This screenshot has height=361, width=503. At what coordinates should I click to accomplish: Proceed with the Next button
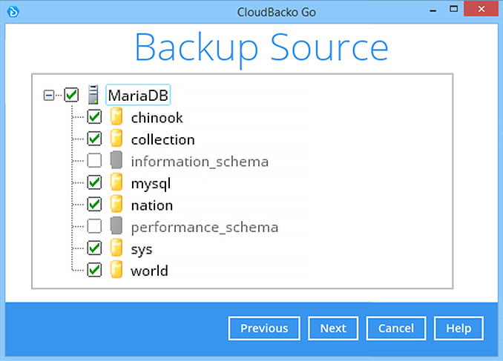pyautogui.click(x=333, y=328)
